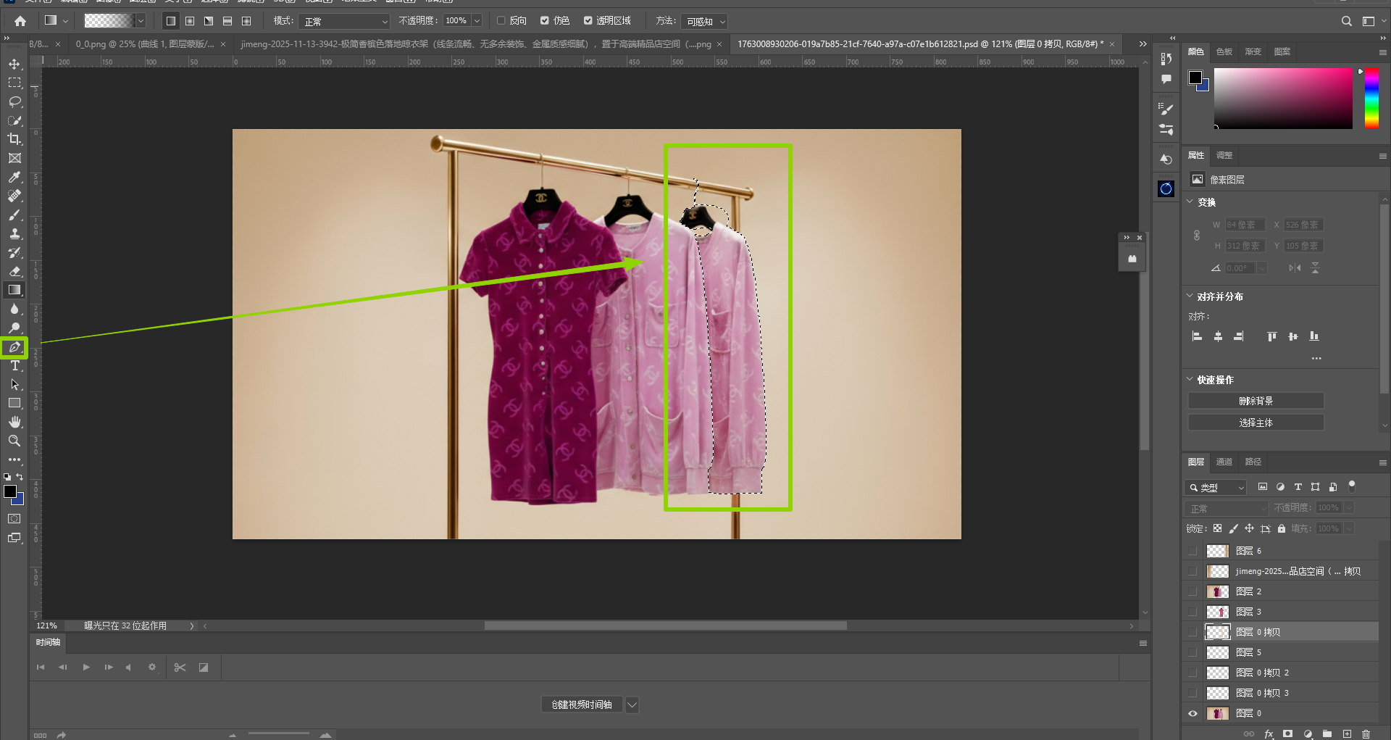This screenshot has height=740, width=1391.
Task: Collapse the 快速操作 section
Action: click(x=1190, y=380)
